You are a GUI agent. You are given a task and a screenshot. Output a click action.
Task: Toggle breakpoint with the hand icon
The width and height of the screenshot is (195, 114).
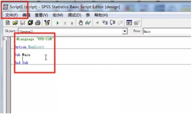[x=80, y=23]
